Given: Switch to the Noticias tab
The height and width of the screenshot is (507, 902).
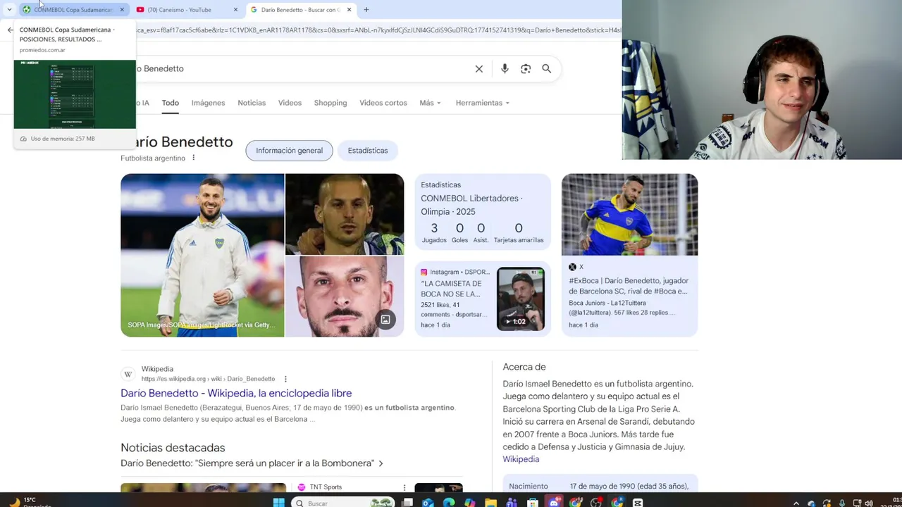Looking at the screenshot, I should pyautogui.click(x=252, y=103).
